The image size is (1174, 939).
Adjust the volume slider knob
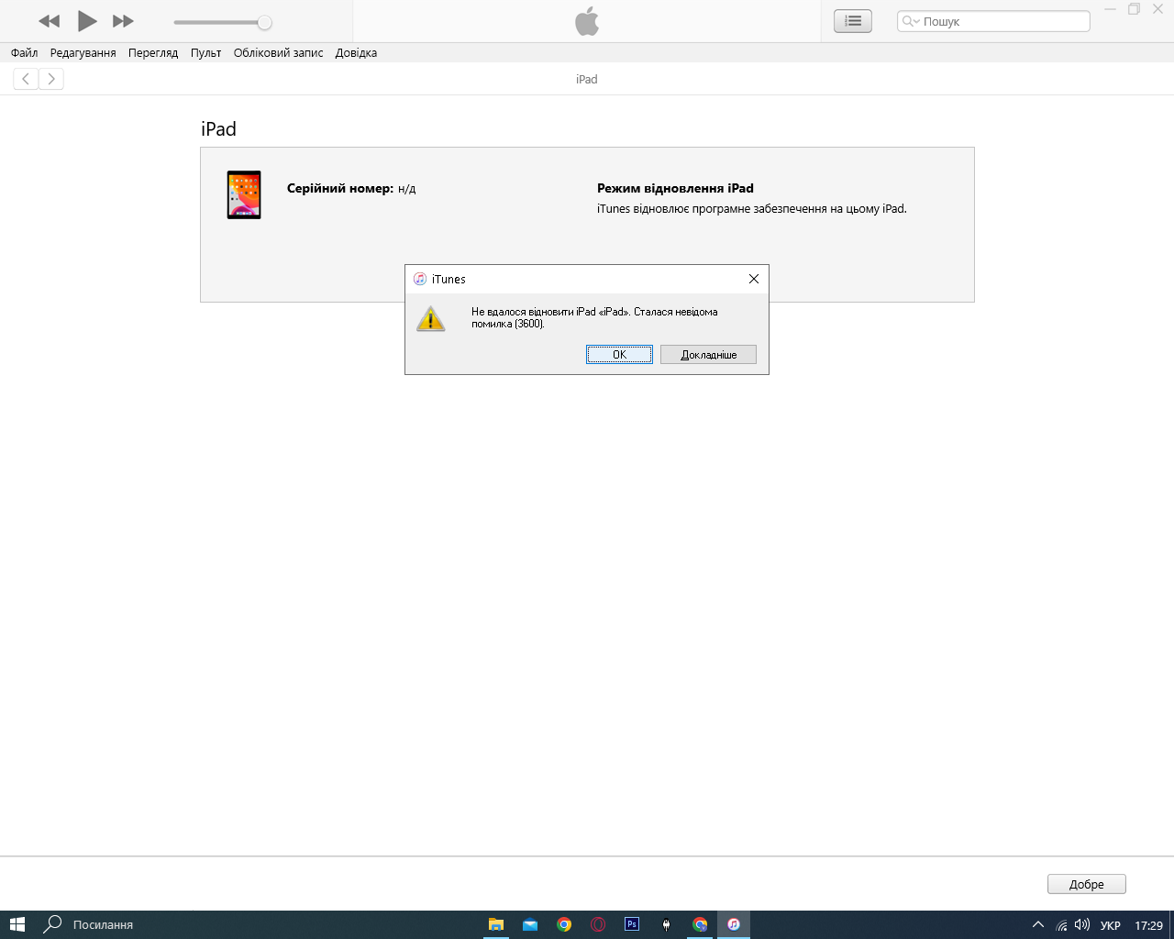(264, 22)
